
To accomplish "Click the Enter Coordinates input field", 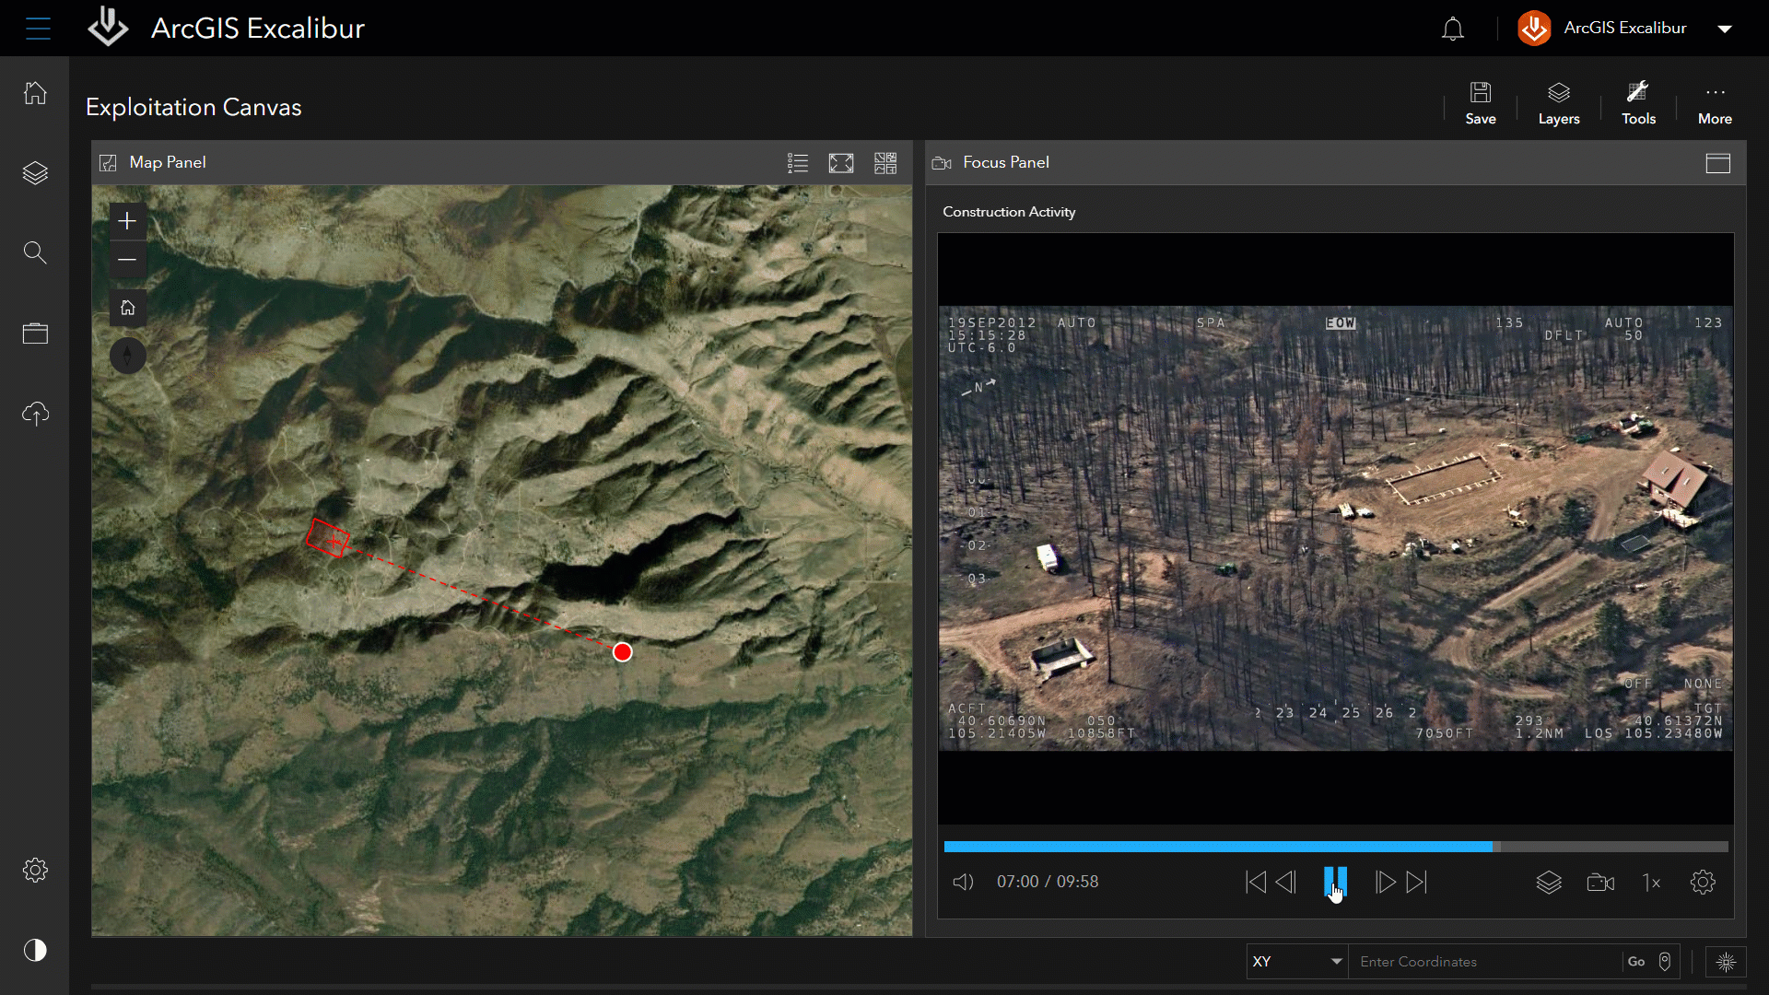I will coord(1482,961).
